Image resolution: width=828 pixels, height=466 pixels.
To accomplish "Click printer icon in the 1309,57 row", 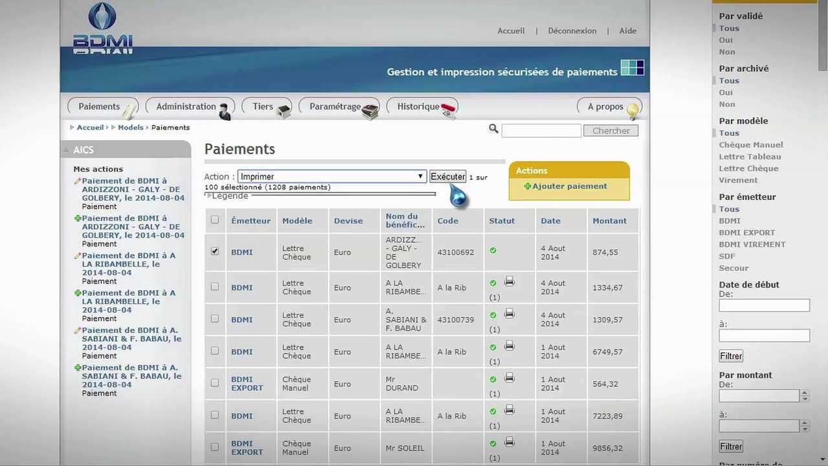I will pos(509,313).
